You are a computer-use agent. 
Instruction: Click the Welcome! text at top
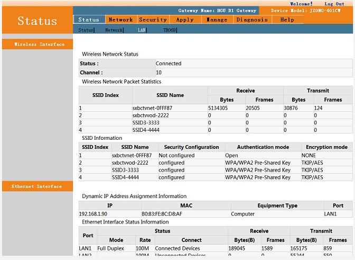(x=301, y=4)
